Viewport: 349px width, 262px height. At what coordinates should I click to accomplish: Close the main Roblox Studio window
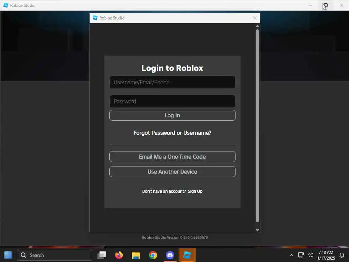[x=341, y=5]
